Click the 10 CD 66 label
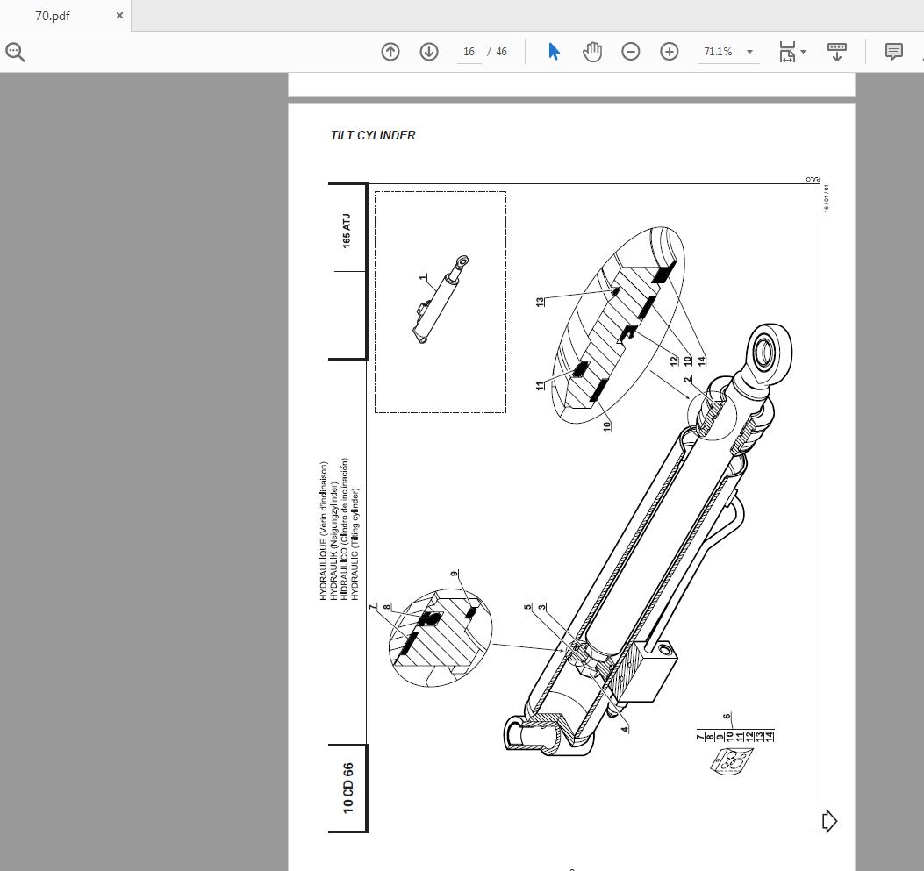 [347, 787]
